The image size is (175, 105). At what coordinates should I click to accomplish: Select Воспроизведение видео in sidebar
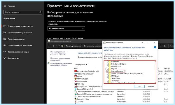18,52
